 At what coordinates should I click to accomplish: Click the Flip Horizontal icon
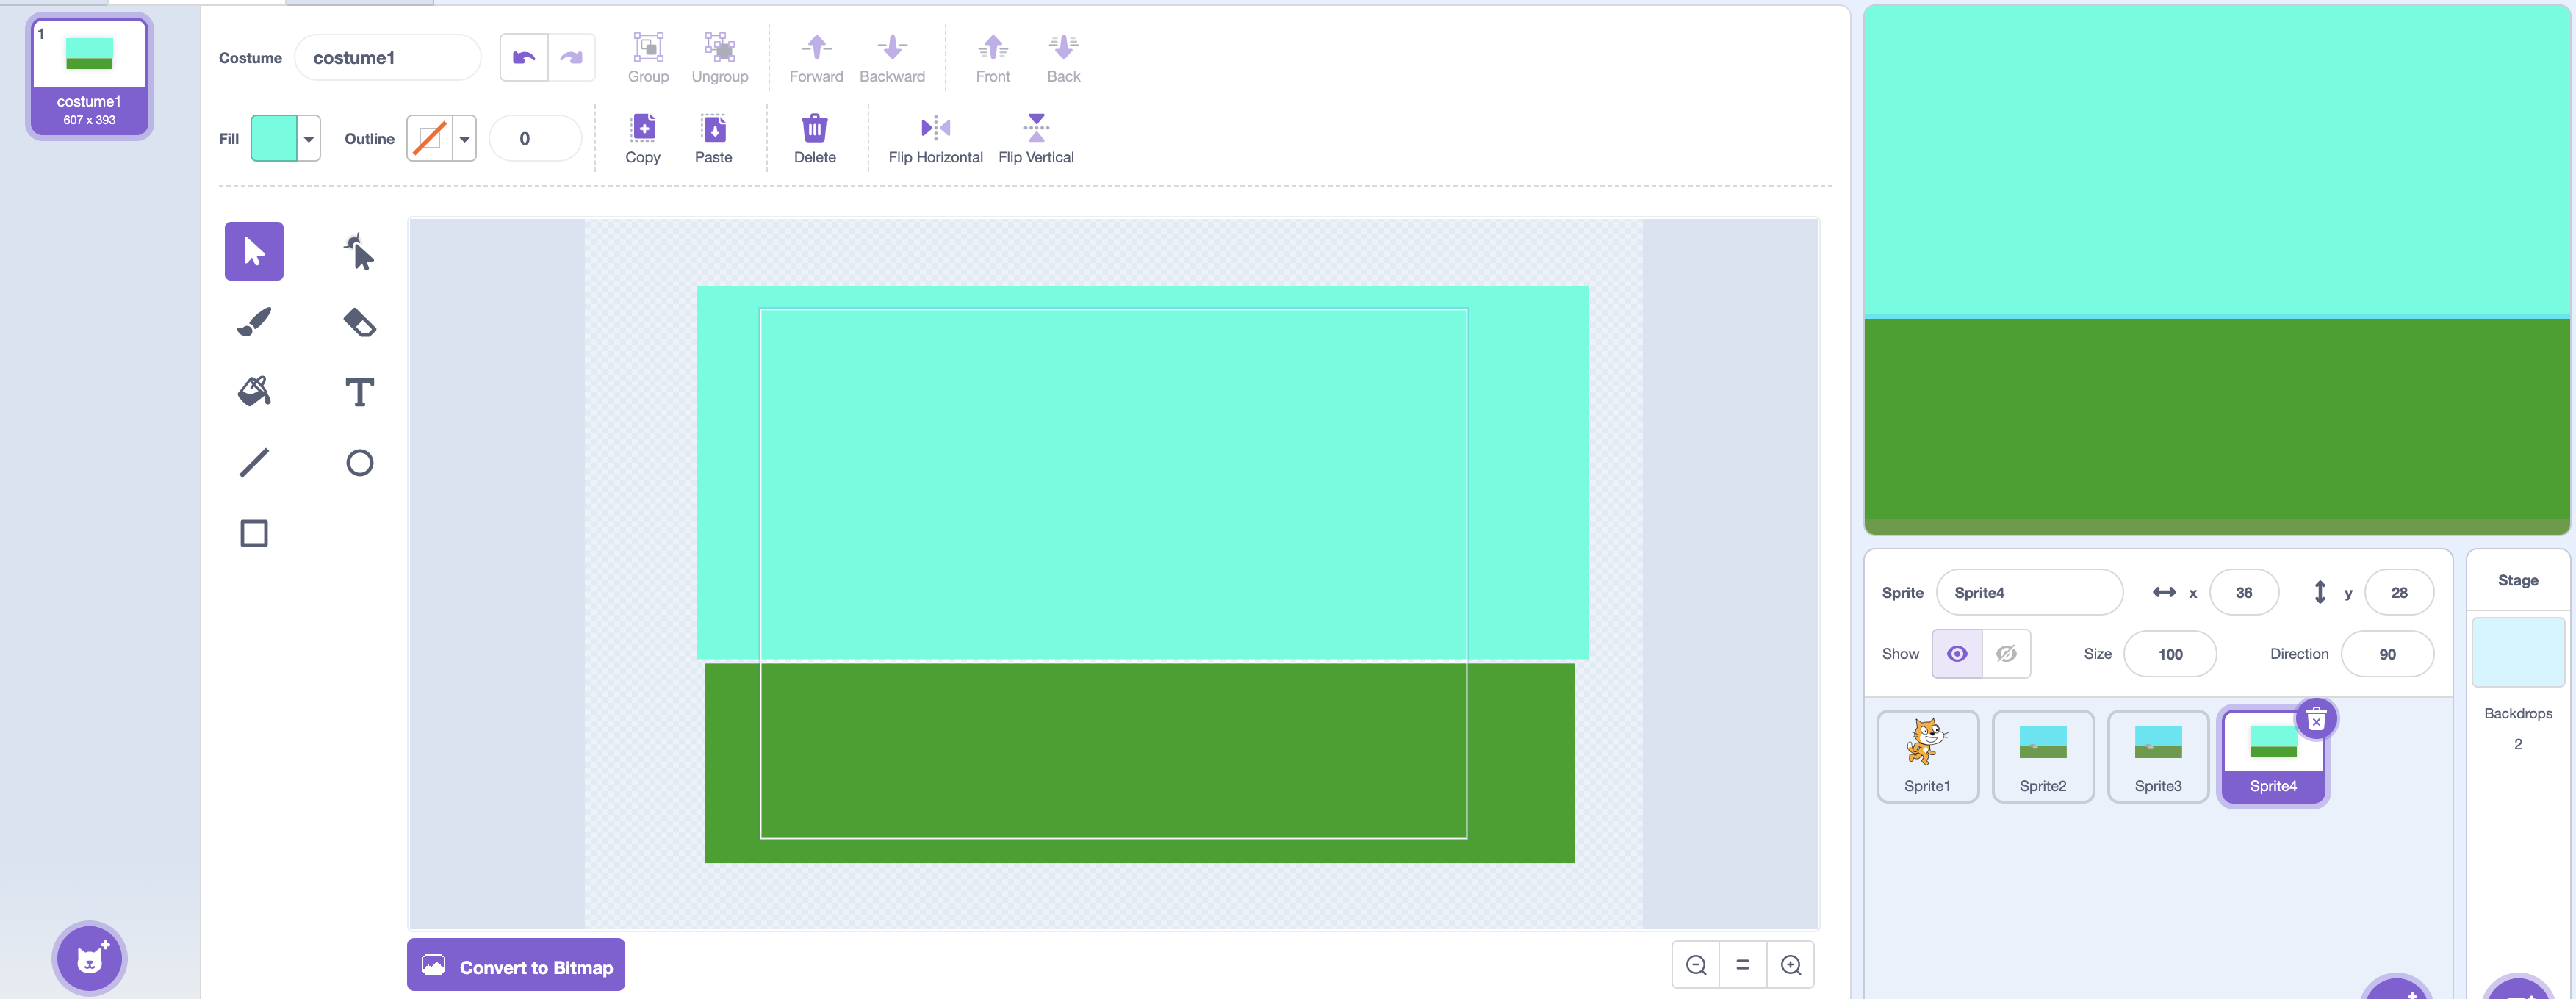click(935, 127)
